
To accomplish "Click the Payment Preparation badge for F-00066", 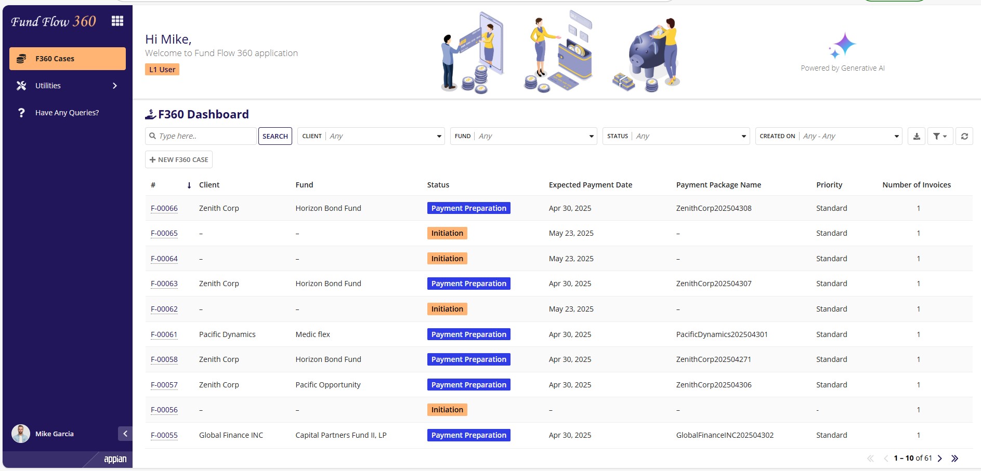I will point(469,208).
